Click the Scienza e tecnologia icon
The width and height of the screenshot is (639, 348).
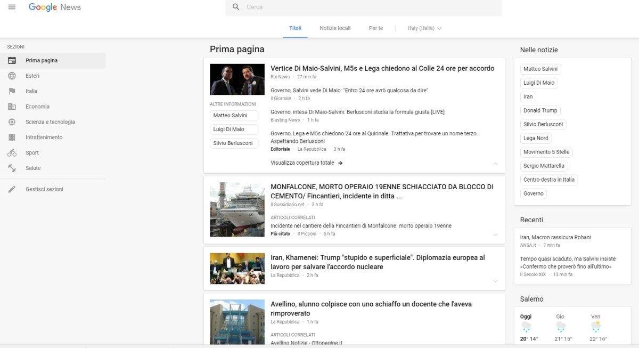[x=12, y=122]
